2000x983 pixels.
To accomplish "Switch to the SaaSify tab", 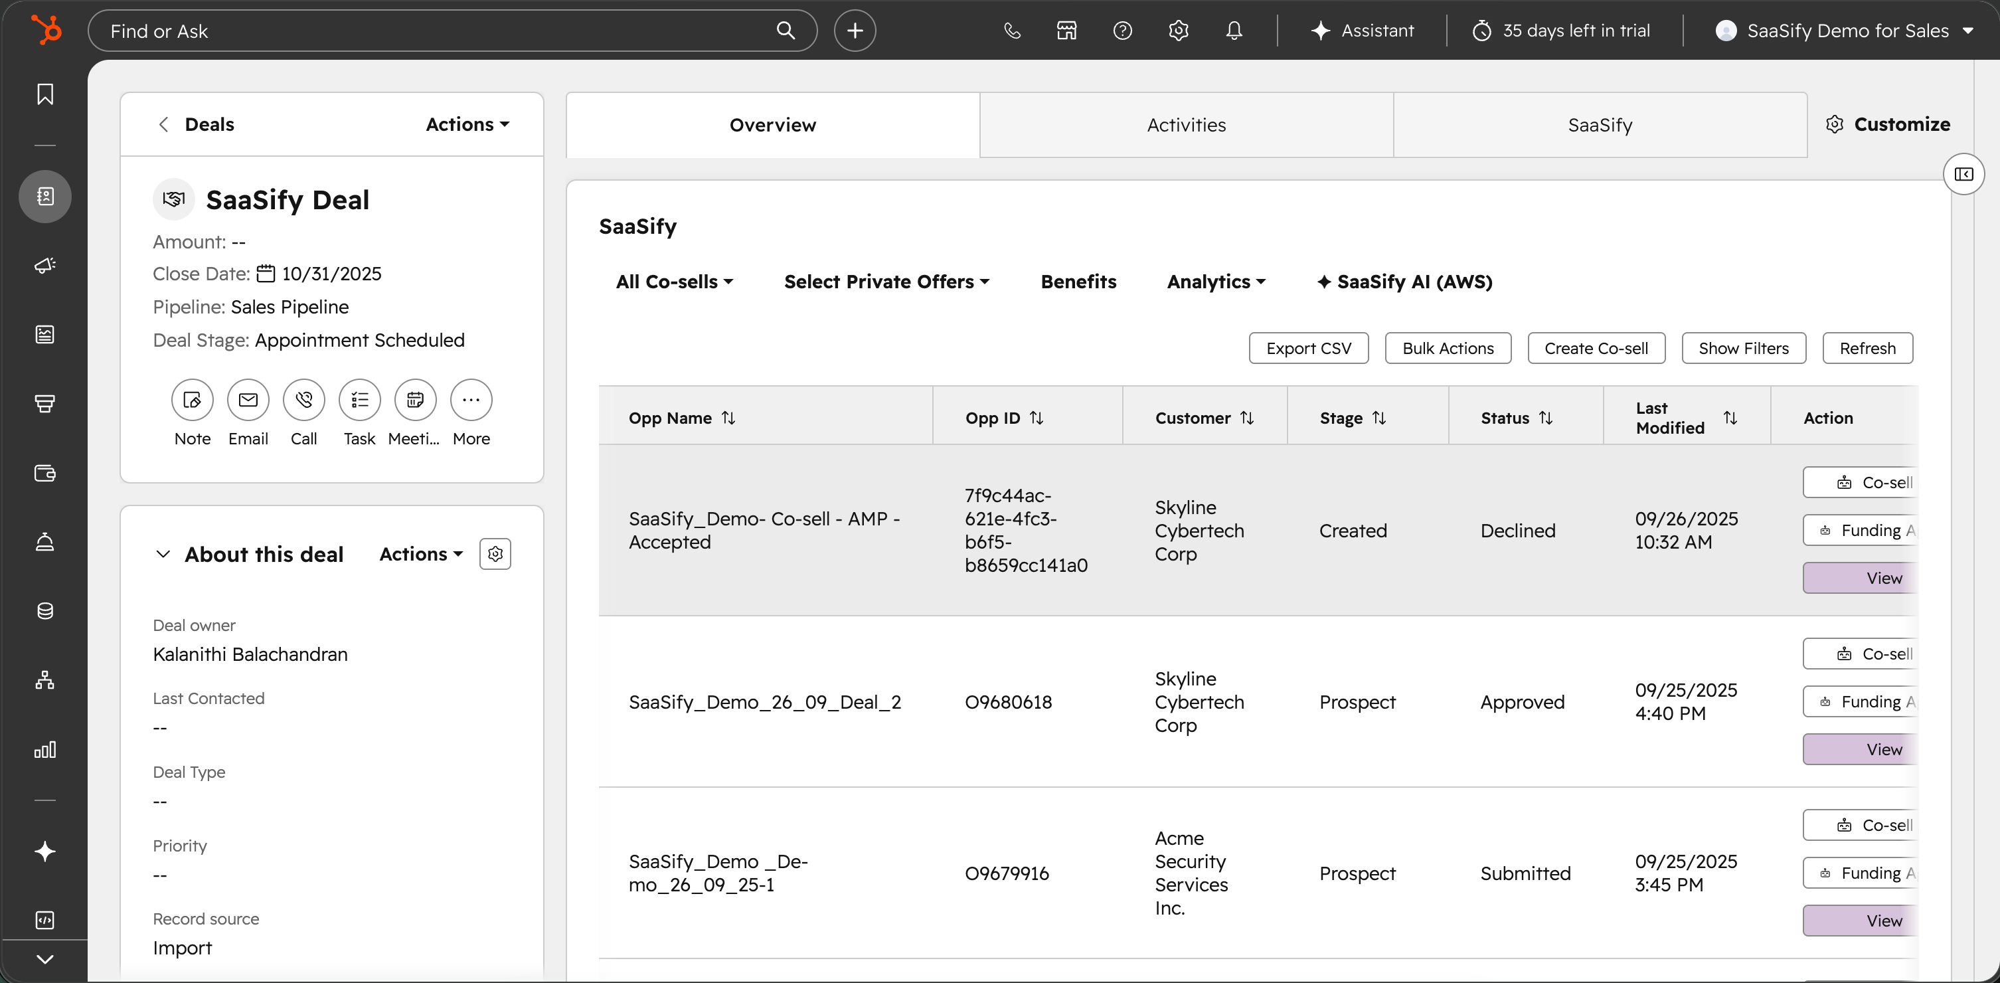I will click(1600, 125).
